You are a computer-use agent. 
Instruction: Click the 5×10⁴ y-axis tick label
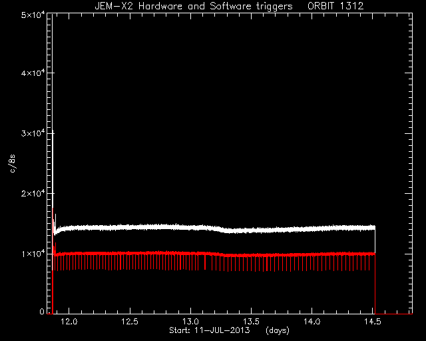click(x=33, y=15)
